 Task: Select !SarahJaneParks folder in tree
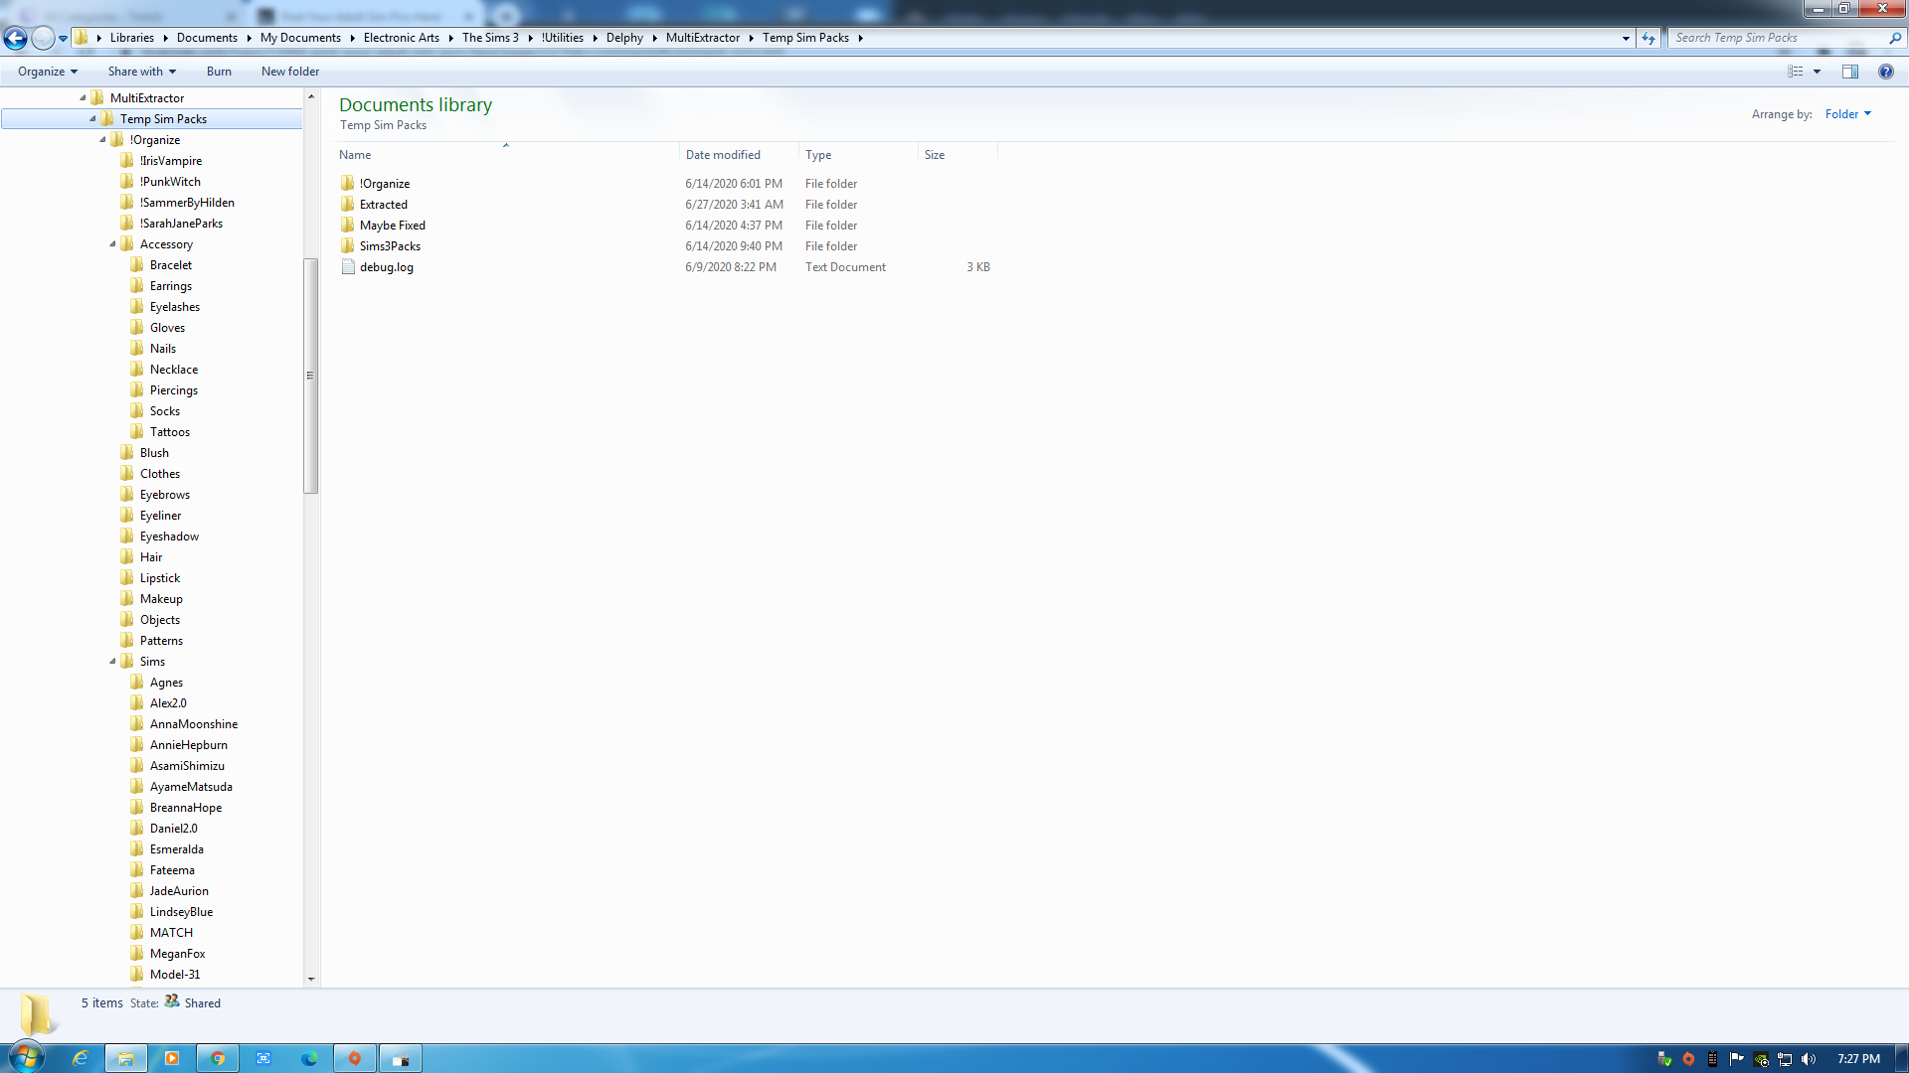[x=181, y=224]
